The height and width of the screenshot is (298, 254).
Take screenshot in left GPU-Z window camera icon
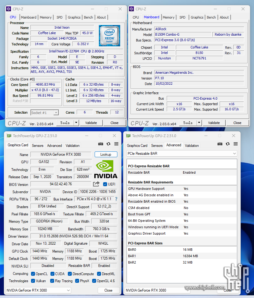(101, 144)
